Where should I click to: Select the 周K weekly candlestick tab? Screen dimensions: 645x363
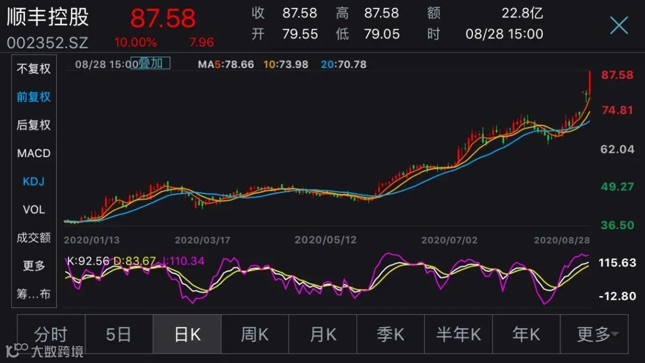pyautogui.click(x=255, y=334)
